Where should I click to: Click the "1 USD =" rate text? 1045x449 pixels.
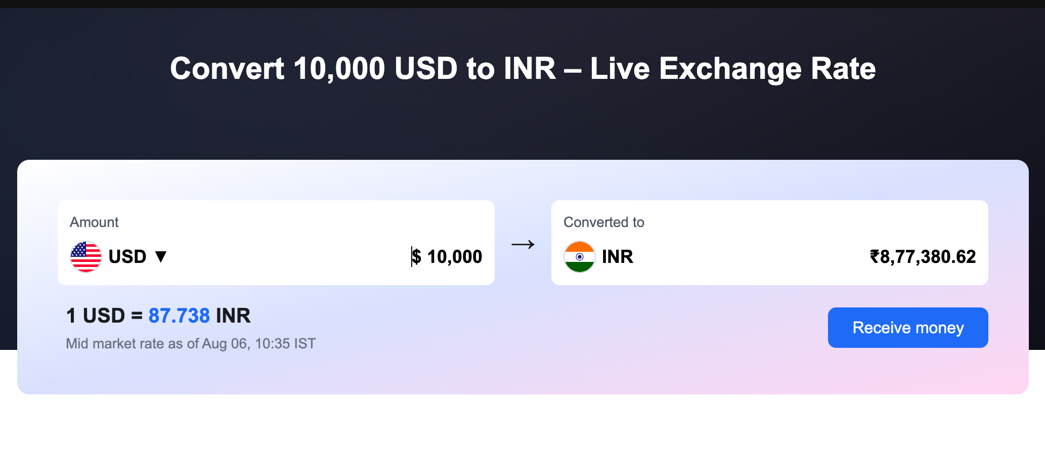(x=104, y=316)
